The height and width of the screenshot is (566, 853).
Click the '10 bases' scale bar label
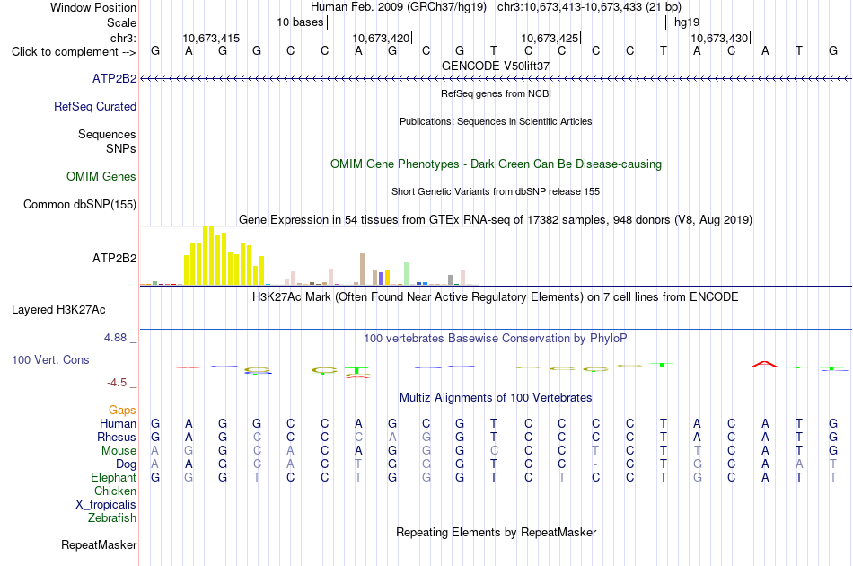pyautogui.click(x=300, y=22)
